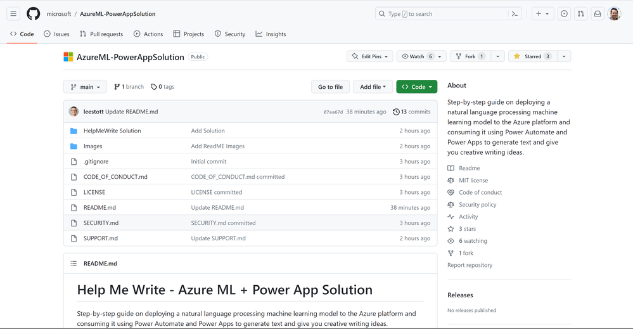Click the LICENSE file icon

tap(74, 192)
